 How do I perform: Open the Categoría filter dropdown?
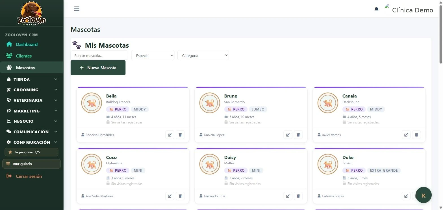(x=203, y=55)
